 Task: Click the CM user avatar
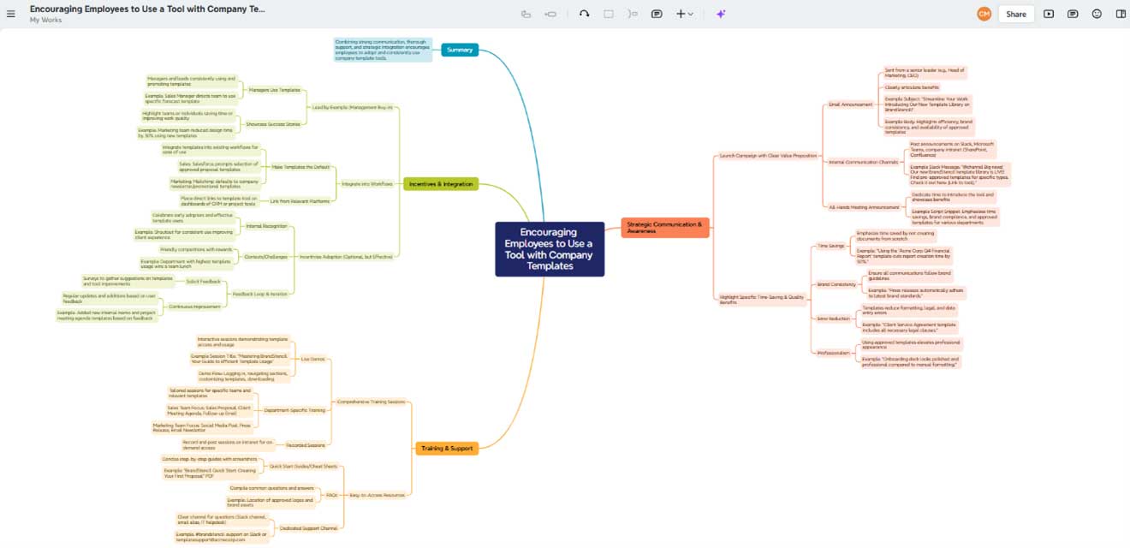click(x=984, y=14)
